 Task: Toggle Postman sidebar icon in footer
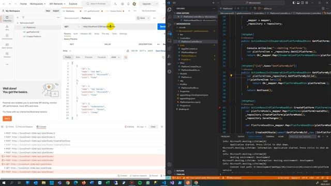point(2,127)
